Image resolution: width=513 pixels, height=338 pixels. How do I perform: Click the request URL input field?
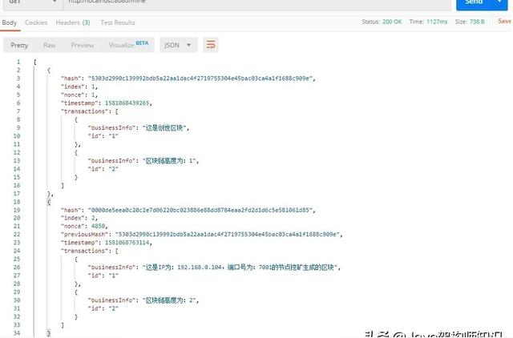tap(256, 2)
